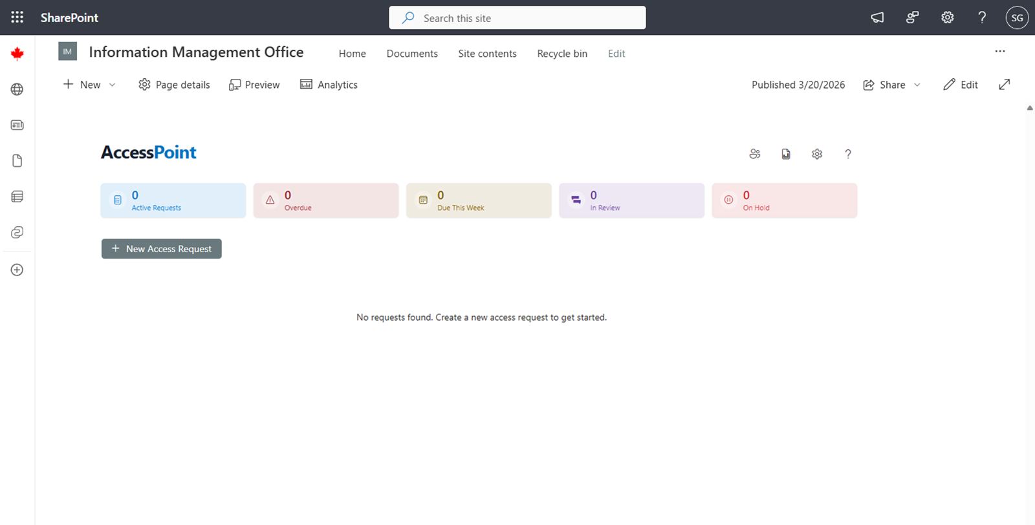The height and width of the screenshot is (525, 1035).
Task: Click the On Hold pause icon
Action: (x=728, y=200)
